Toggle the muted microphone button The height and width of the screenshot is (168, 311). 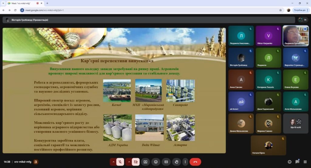120,162
